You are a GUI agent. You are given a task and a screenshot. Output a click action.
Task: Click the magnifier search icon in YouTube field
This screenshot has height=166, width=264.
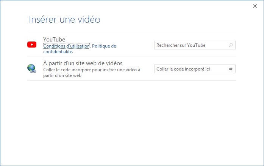tap(231, 45)
